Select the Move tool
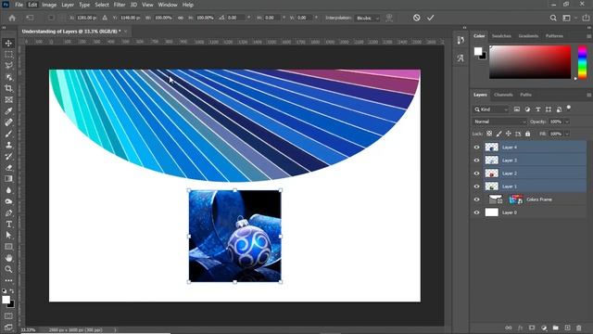 pyautogui.click(x=8, y=44)
